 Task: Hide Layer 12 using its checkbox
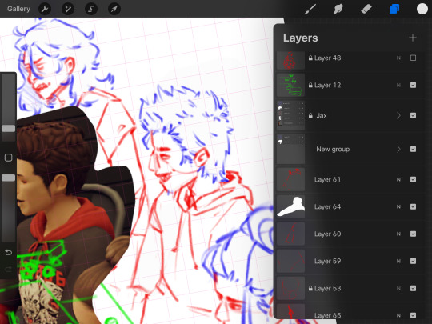[413, 85]
